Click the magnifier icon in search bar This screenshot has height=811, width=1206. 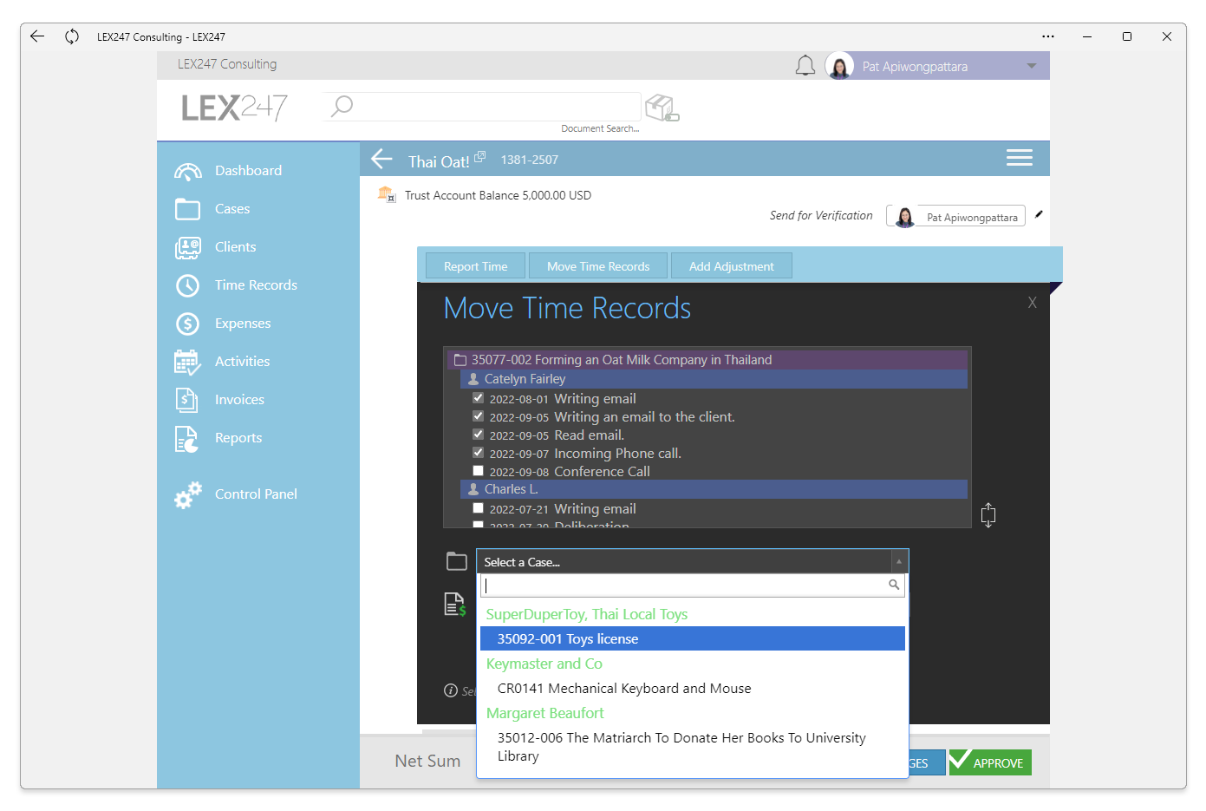coord(342,106)
